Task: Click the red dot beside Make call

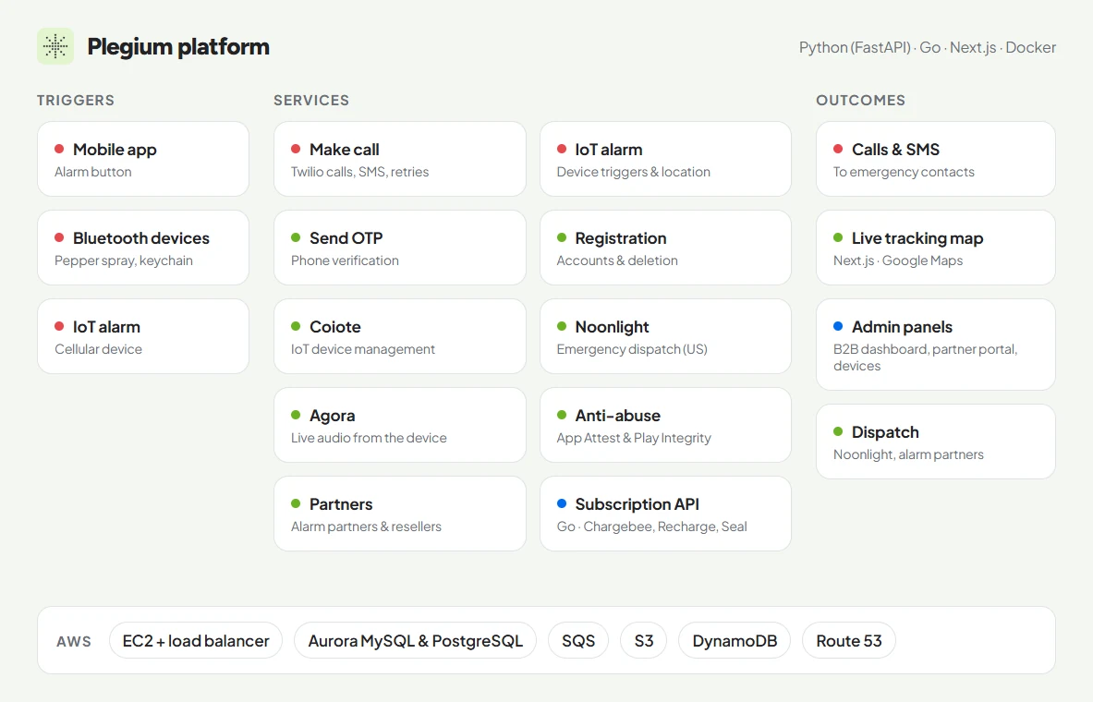Action: coord(296,149)
